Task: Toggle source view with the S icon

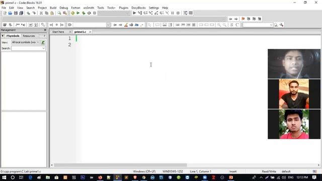Action: 231,25
